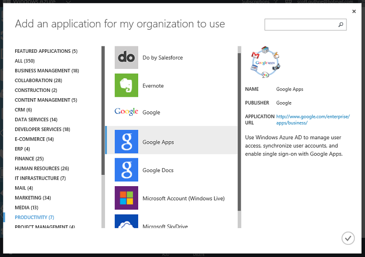The height and width of the screenshot is (257, 365).
Task: Select E-Commerce (14) category
Action: click(34, 139)
